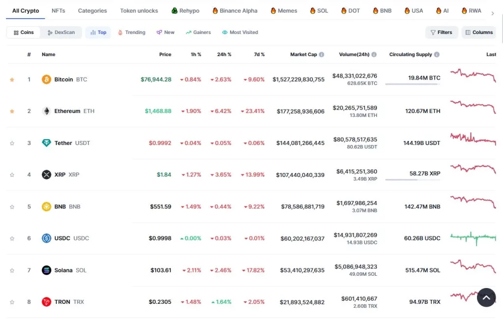The width and height of the screenshot is (503, 320).
Task: Sort table by 24h % column
Action: coord(224,55)
